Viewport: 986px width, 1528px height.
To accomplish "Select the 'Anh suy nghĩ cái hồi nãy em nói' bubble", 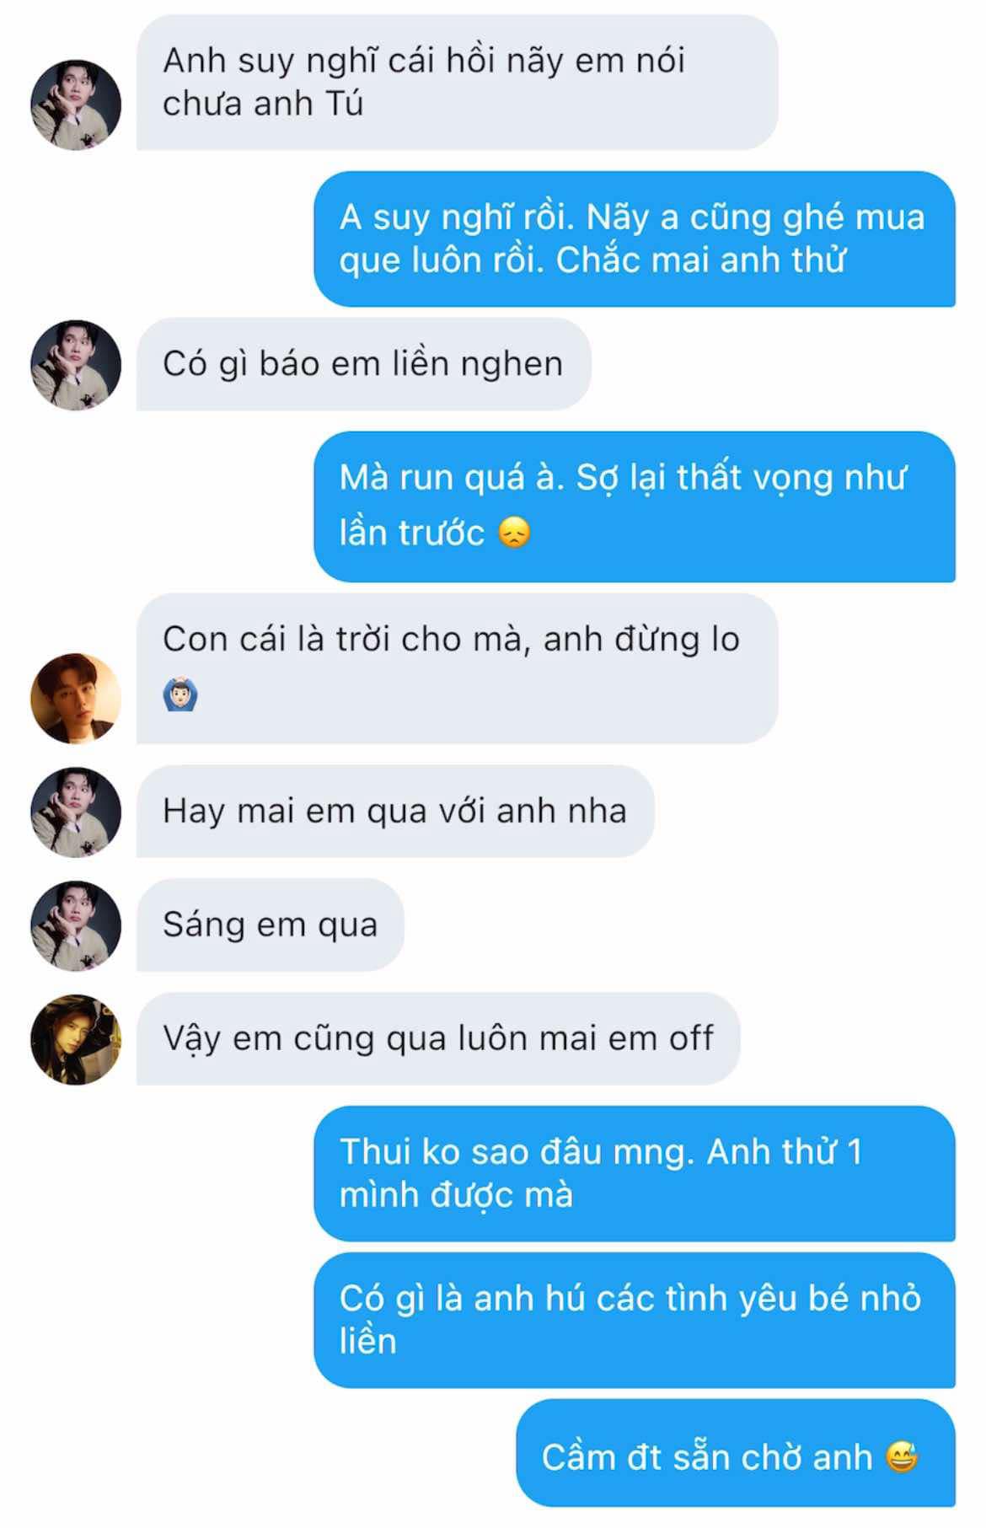I will click(x=457, y=82).
